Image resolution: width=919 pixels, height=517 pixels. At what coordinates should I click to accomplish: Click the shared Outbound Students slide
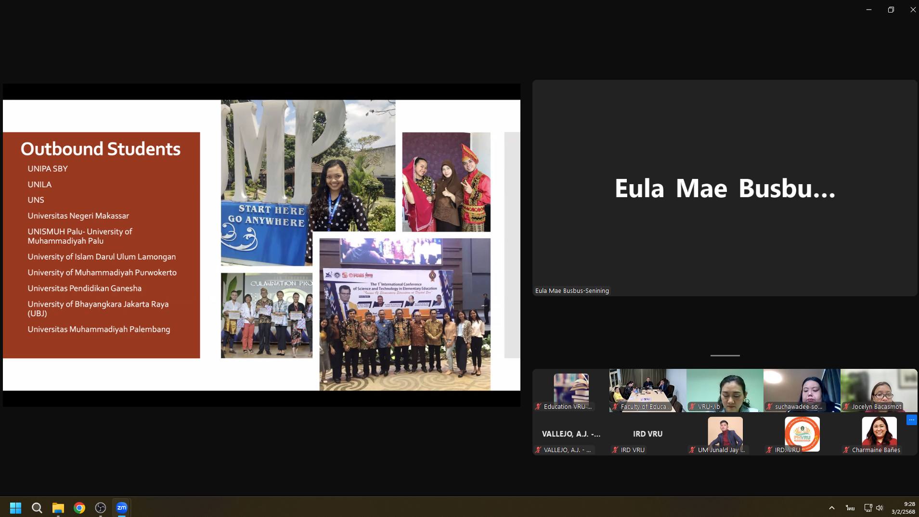(261, 245)
